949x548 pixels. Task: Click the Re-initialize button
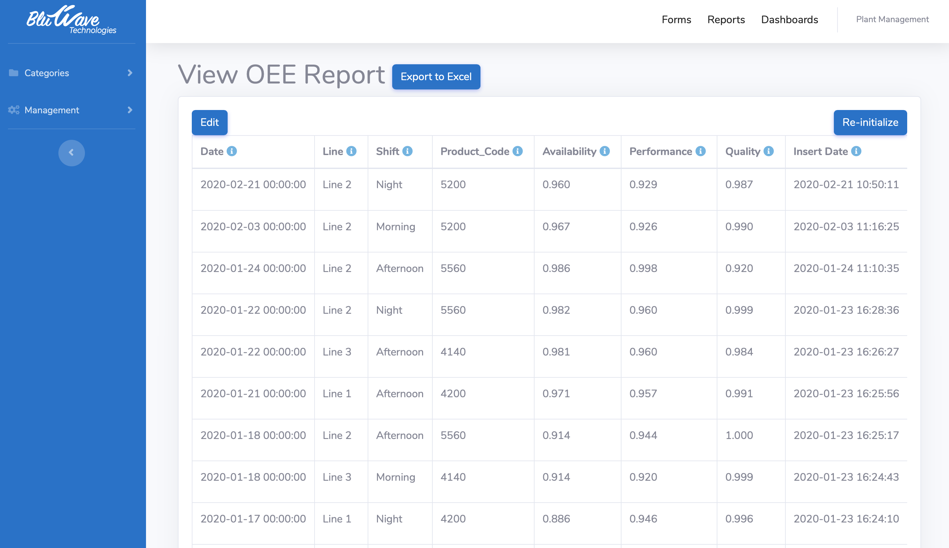tap(870, 122)
